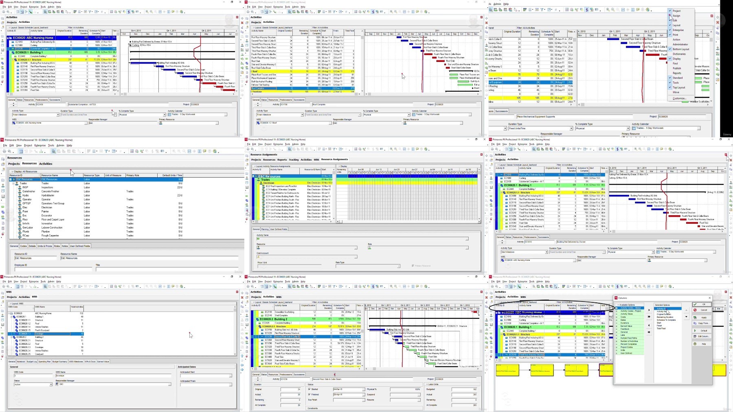Click single right-arrow add button in Columns dialog
The image size is (733, 412).
coord(649,310)
